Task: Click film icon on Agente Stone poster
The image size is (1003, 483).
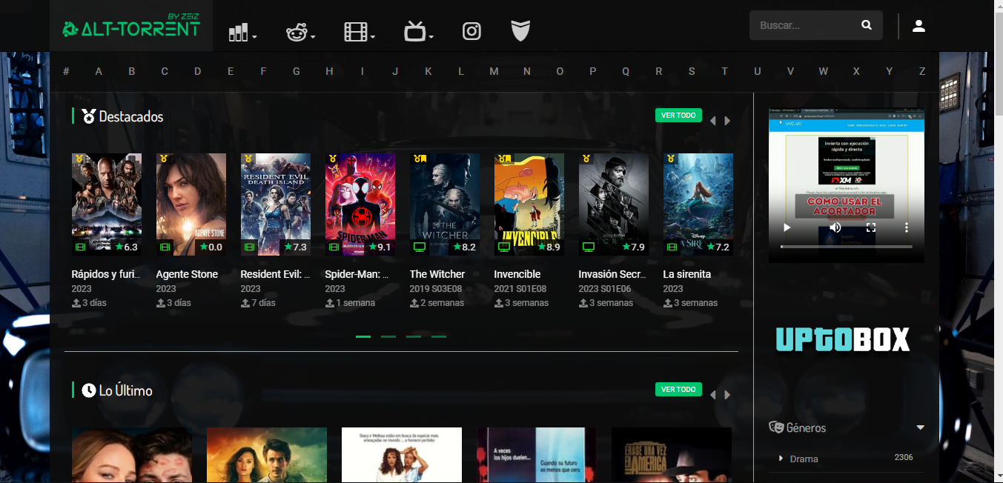Action: tap(165, 247)
